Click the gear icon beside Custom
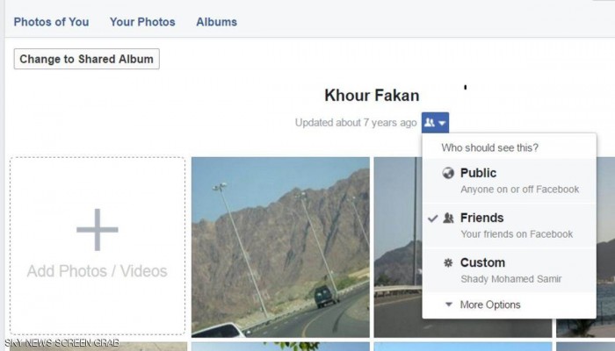This screenshot has height=351, width=615. [448, 262]
